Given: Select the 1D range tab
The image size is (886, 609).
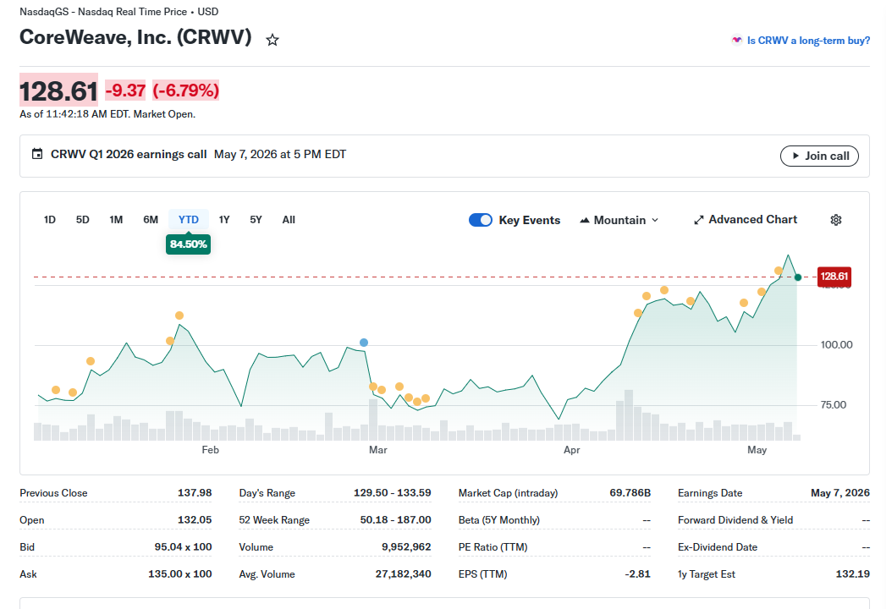Looking at the screenshot, I should point(50,220).
